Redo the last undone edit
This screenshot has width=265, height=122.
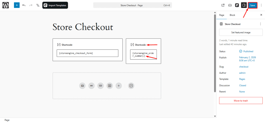tap(31, 5)
